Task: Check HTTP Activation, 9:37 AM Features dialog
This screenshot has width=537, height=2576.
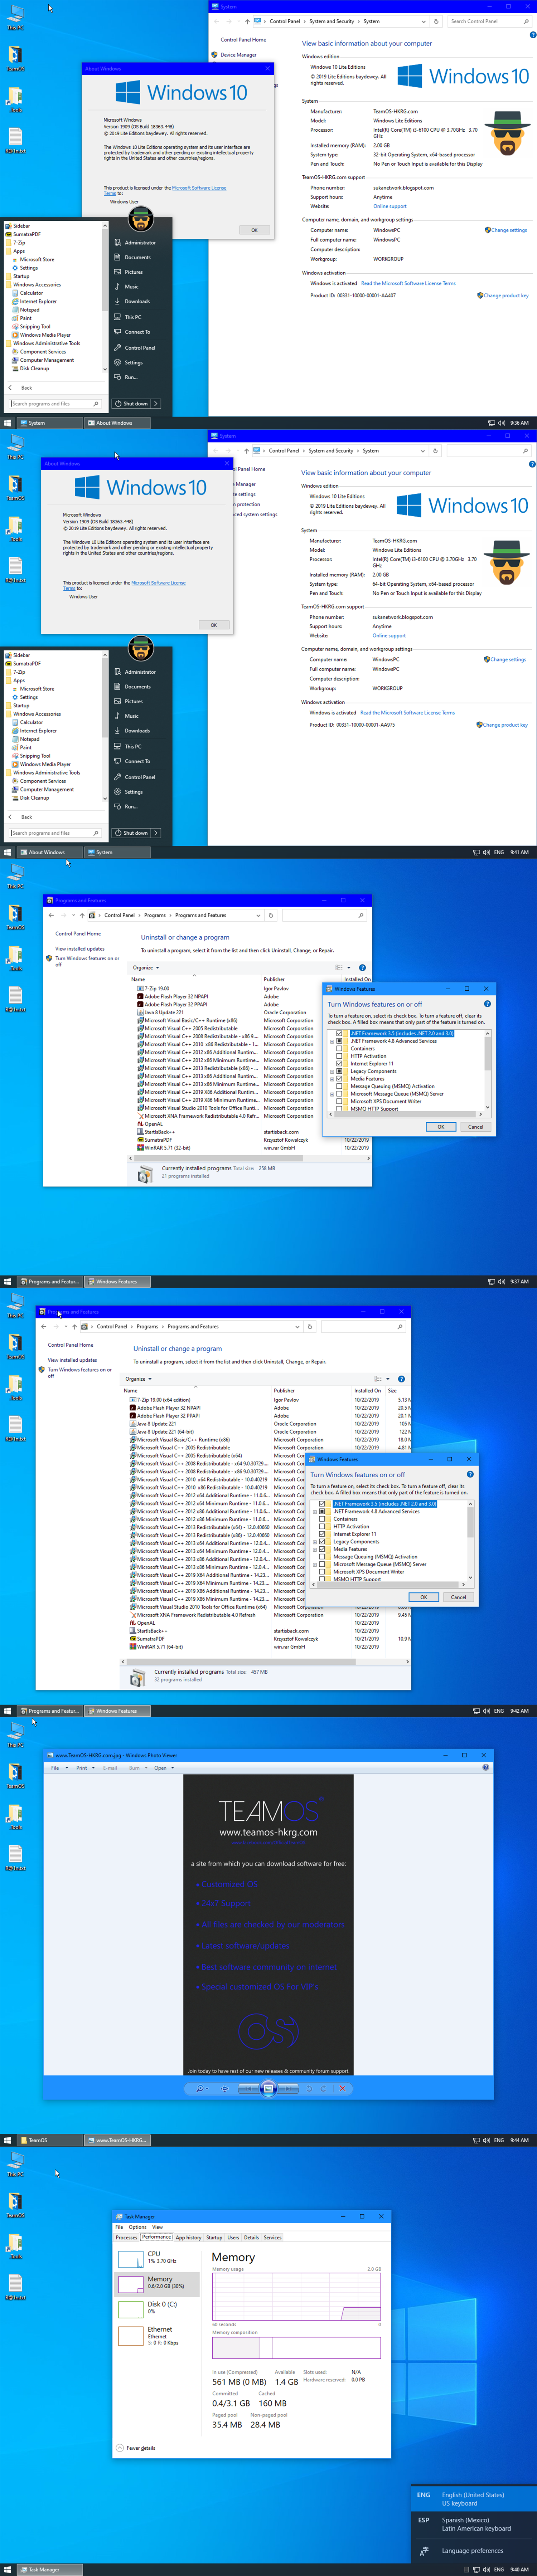Action: [339, 1056]
